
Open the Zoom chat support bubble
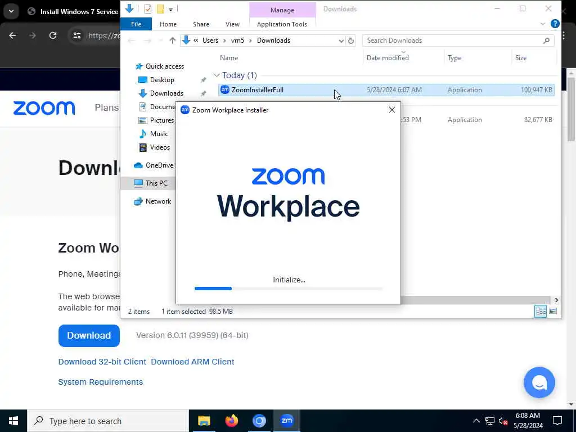(539, 382)
